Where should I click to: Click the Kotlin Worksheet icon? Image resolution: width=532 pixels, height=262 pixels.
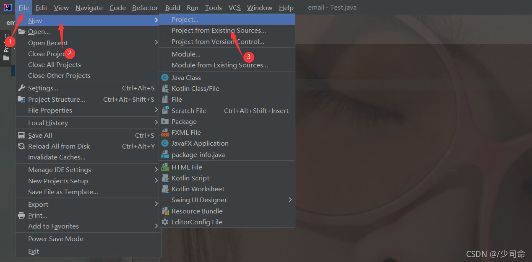[165, 189]
